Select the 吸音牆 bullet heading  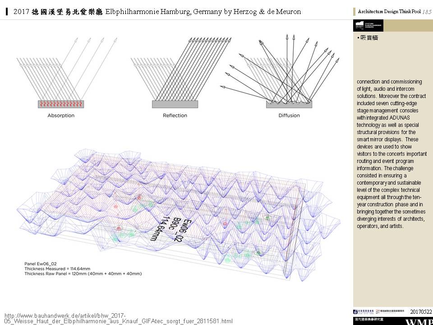coord(369,38)
